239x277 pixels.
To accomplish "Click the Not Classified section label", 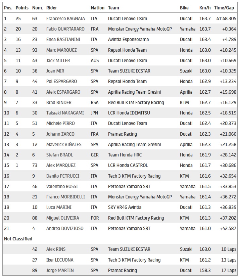I will click(x=18, y=239).
